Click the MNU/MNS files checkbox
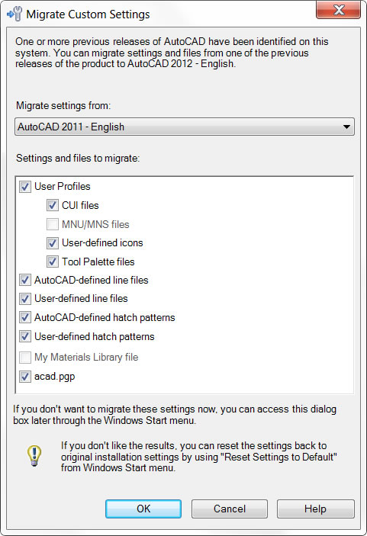 click(x=53, y=225)
